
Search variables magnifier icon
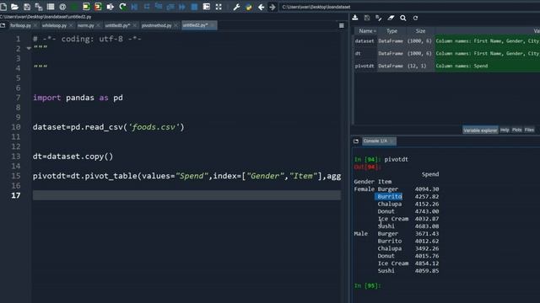(403, 18)
